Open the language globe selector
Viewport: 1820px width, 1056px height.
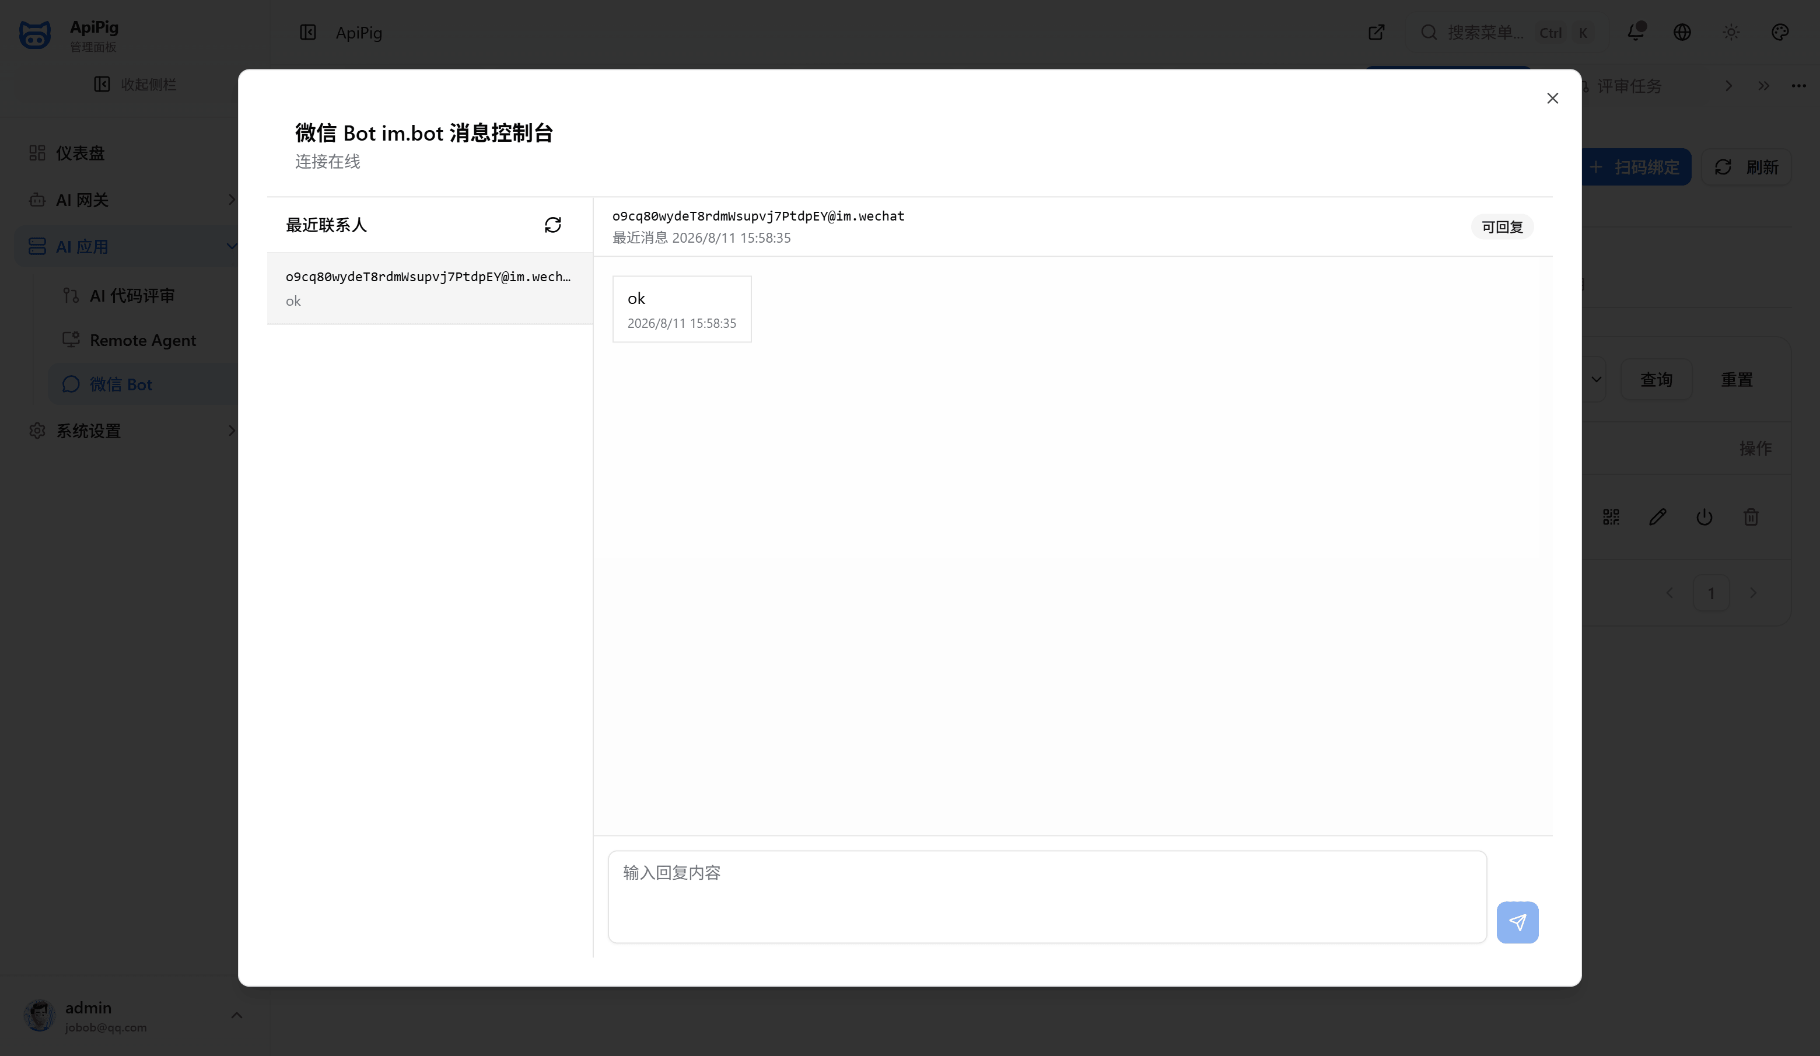point(1682,33)
